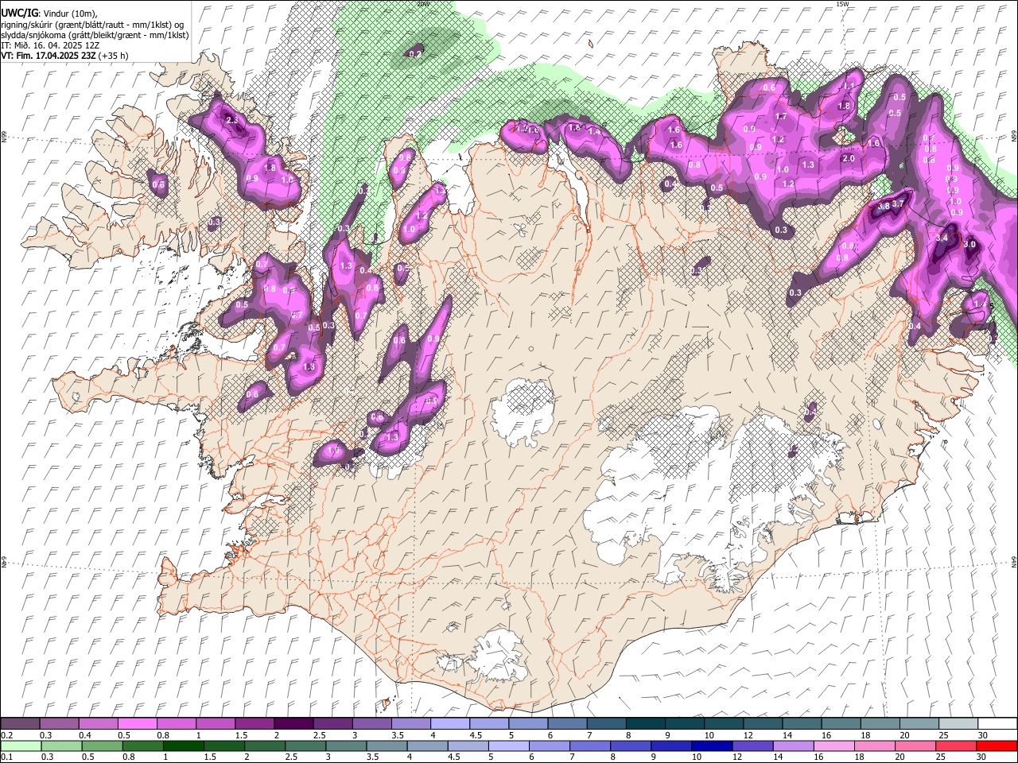
Task: Select darkest green lower swatch between 1 and 1.5
Action: tap(183, 746)
